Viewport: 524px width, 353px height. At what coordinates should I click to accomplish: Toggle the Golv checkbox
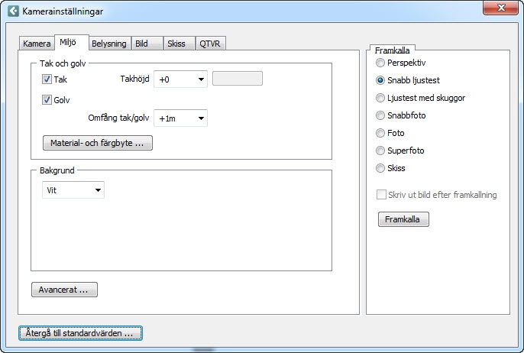[x=47, y=99]
